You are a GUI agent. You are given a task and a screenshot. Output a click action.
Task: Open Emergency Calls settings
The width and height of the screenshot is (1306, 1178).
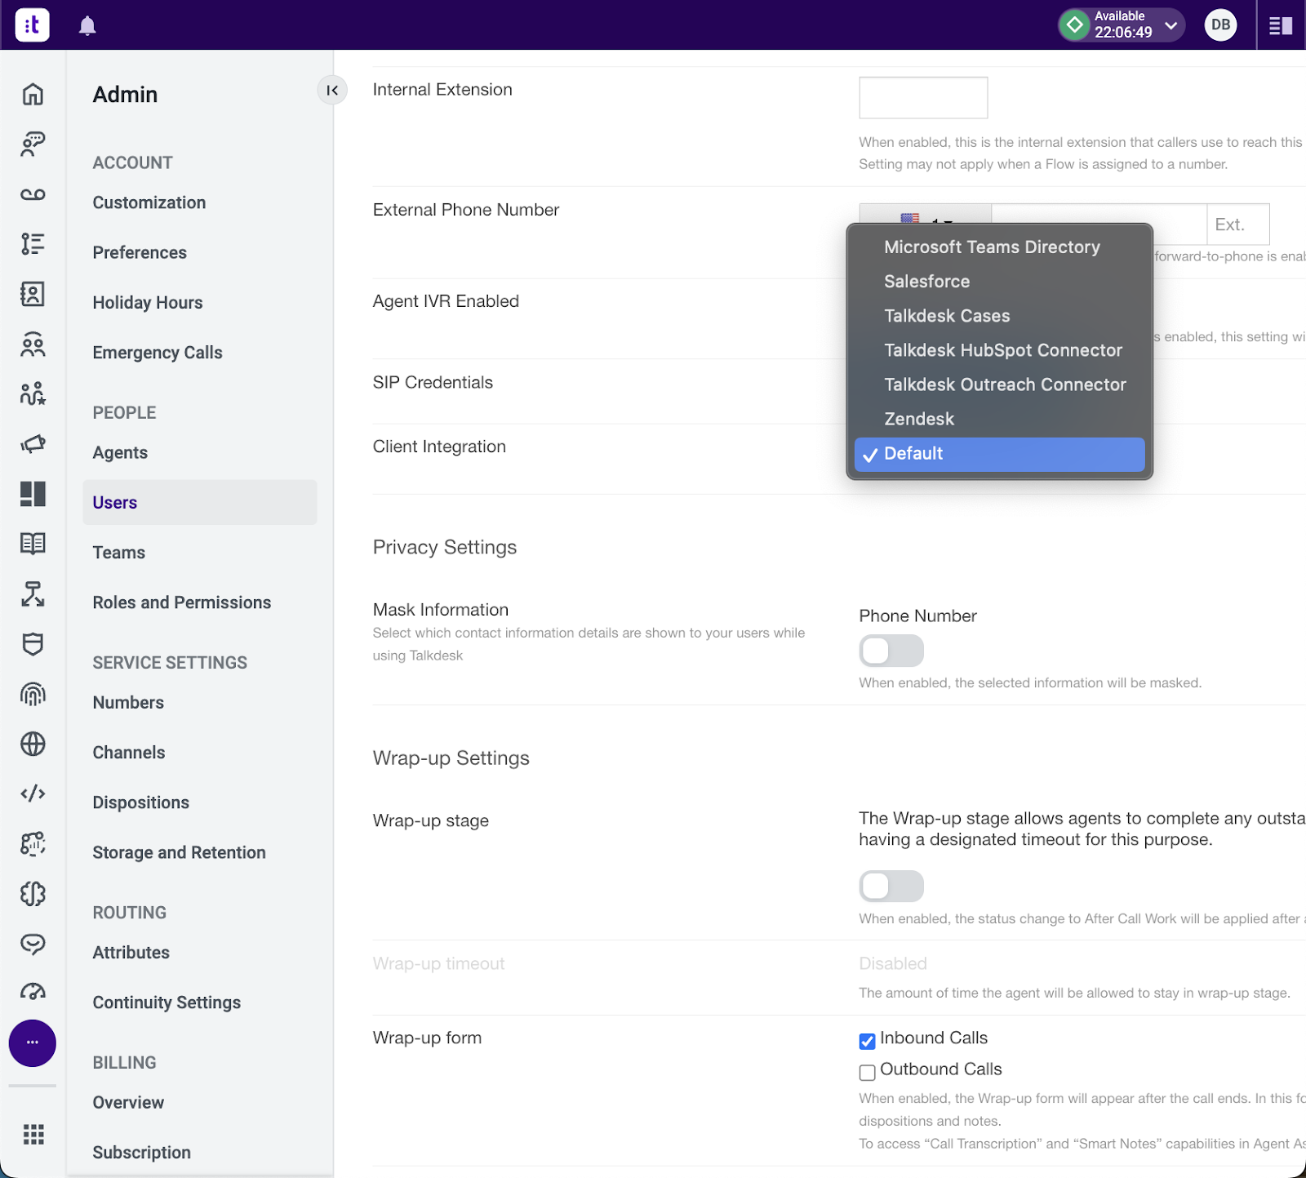(x=158, y=353)
